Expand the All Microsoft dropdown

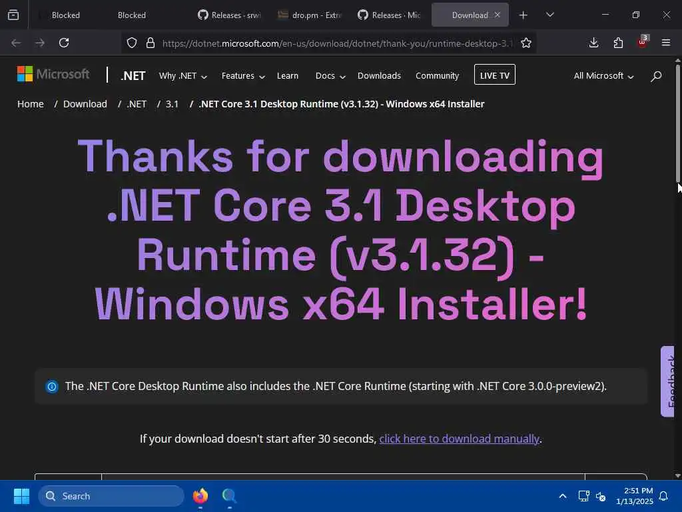603,76
